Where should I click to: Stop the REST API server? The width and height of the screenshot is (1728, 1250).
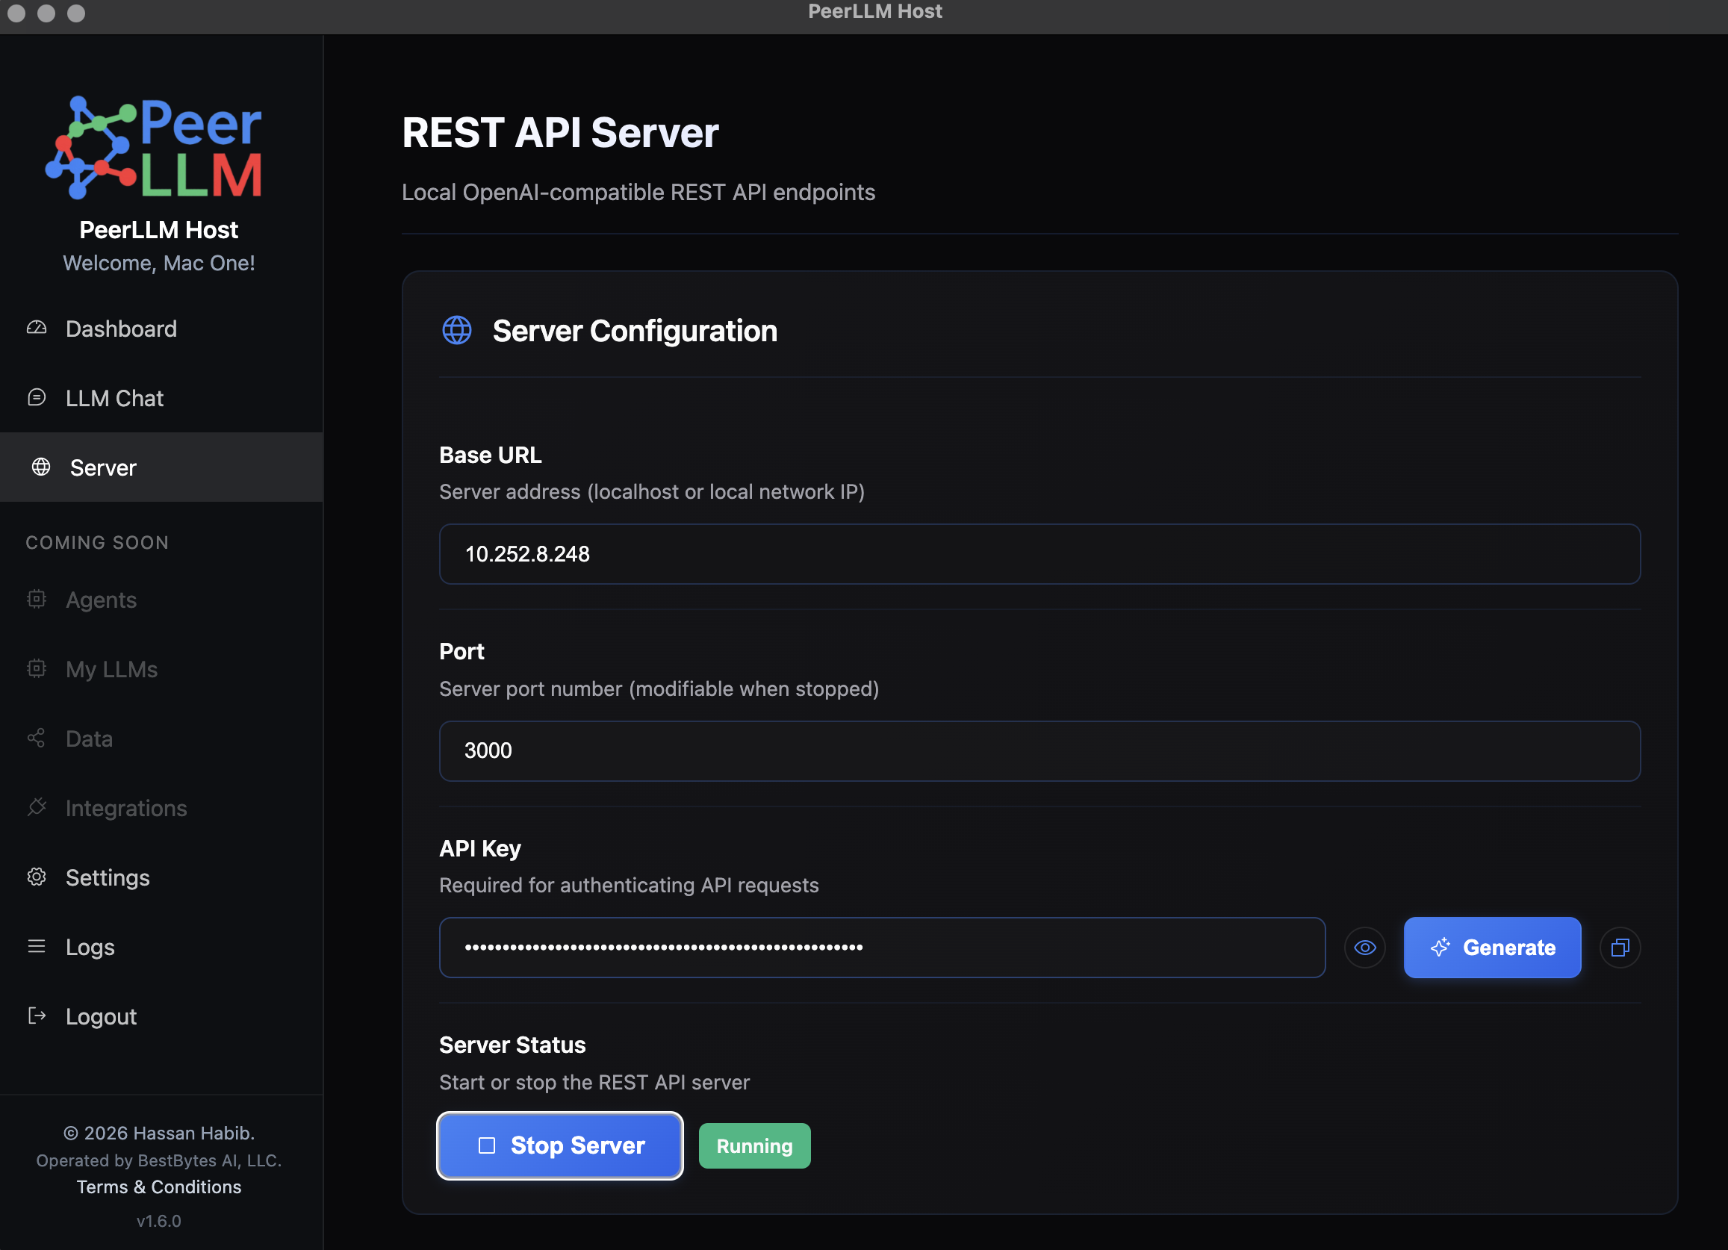[x=560, y=1145]
